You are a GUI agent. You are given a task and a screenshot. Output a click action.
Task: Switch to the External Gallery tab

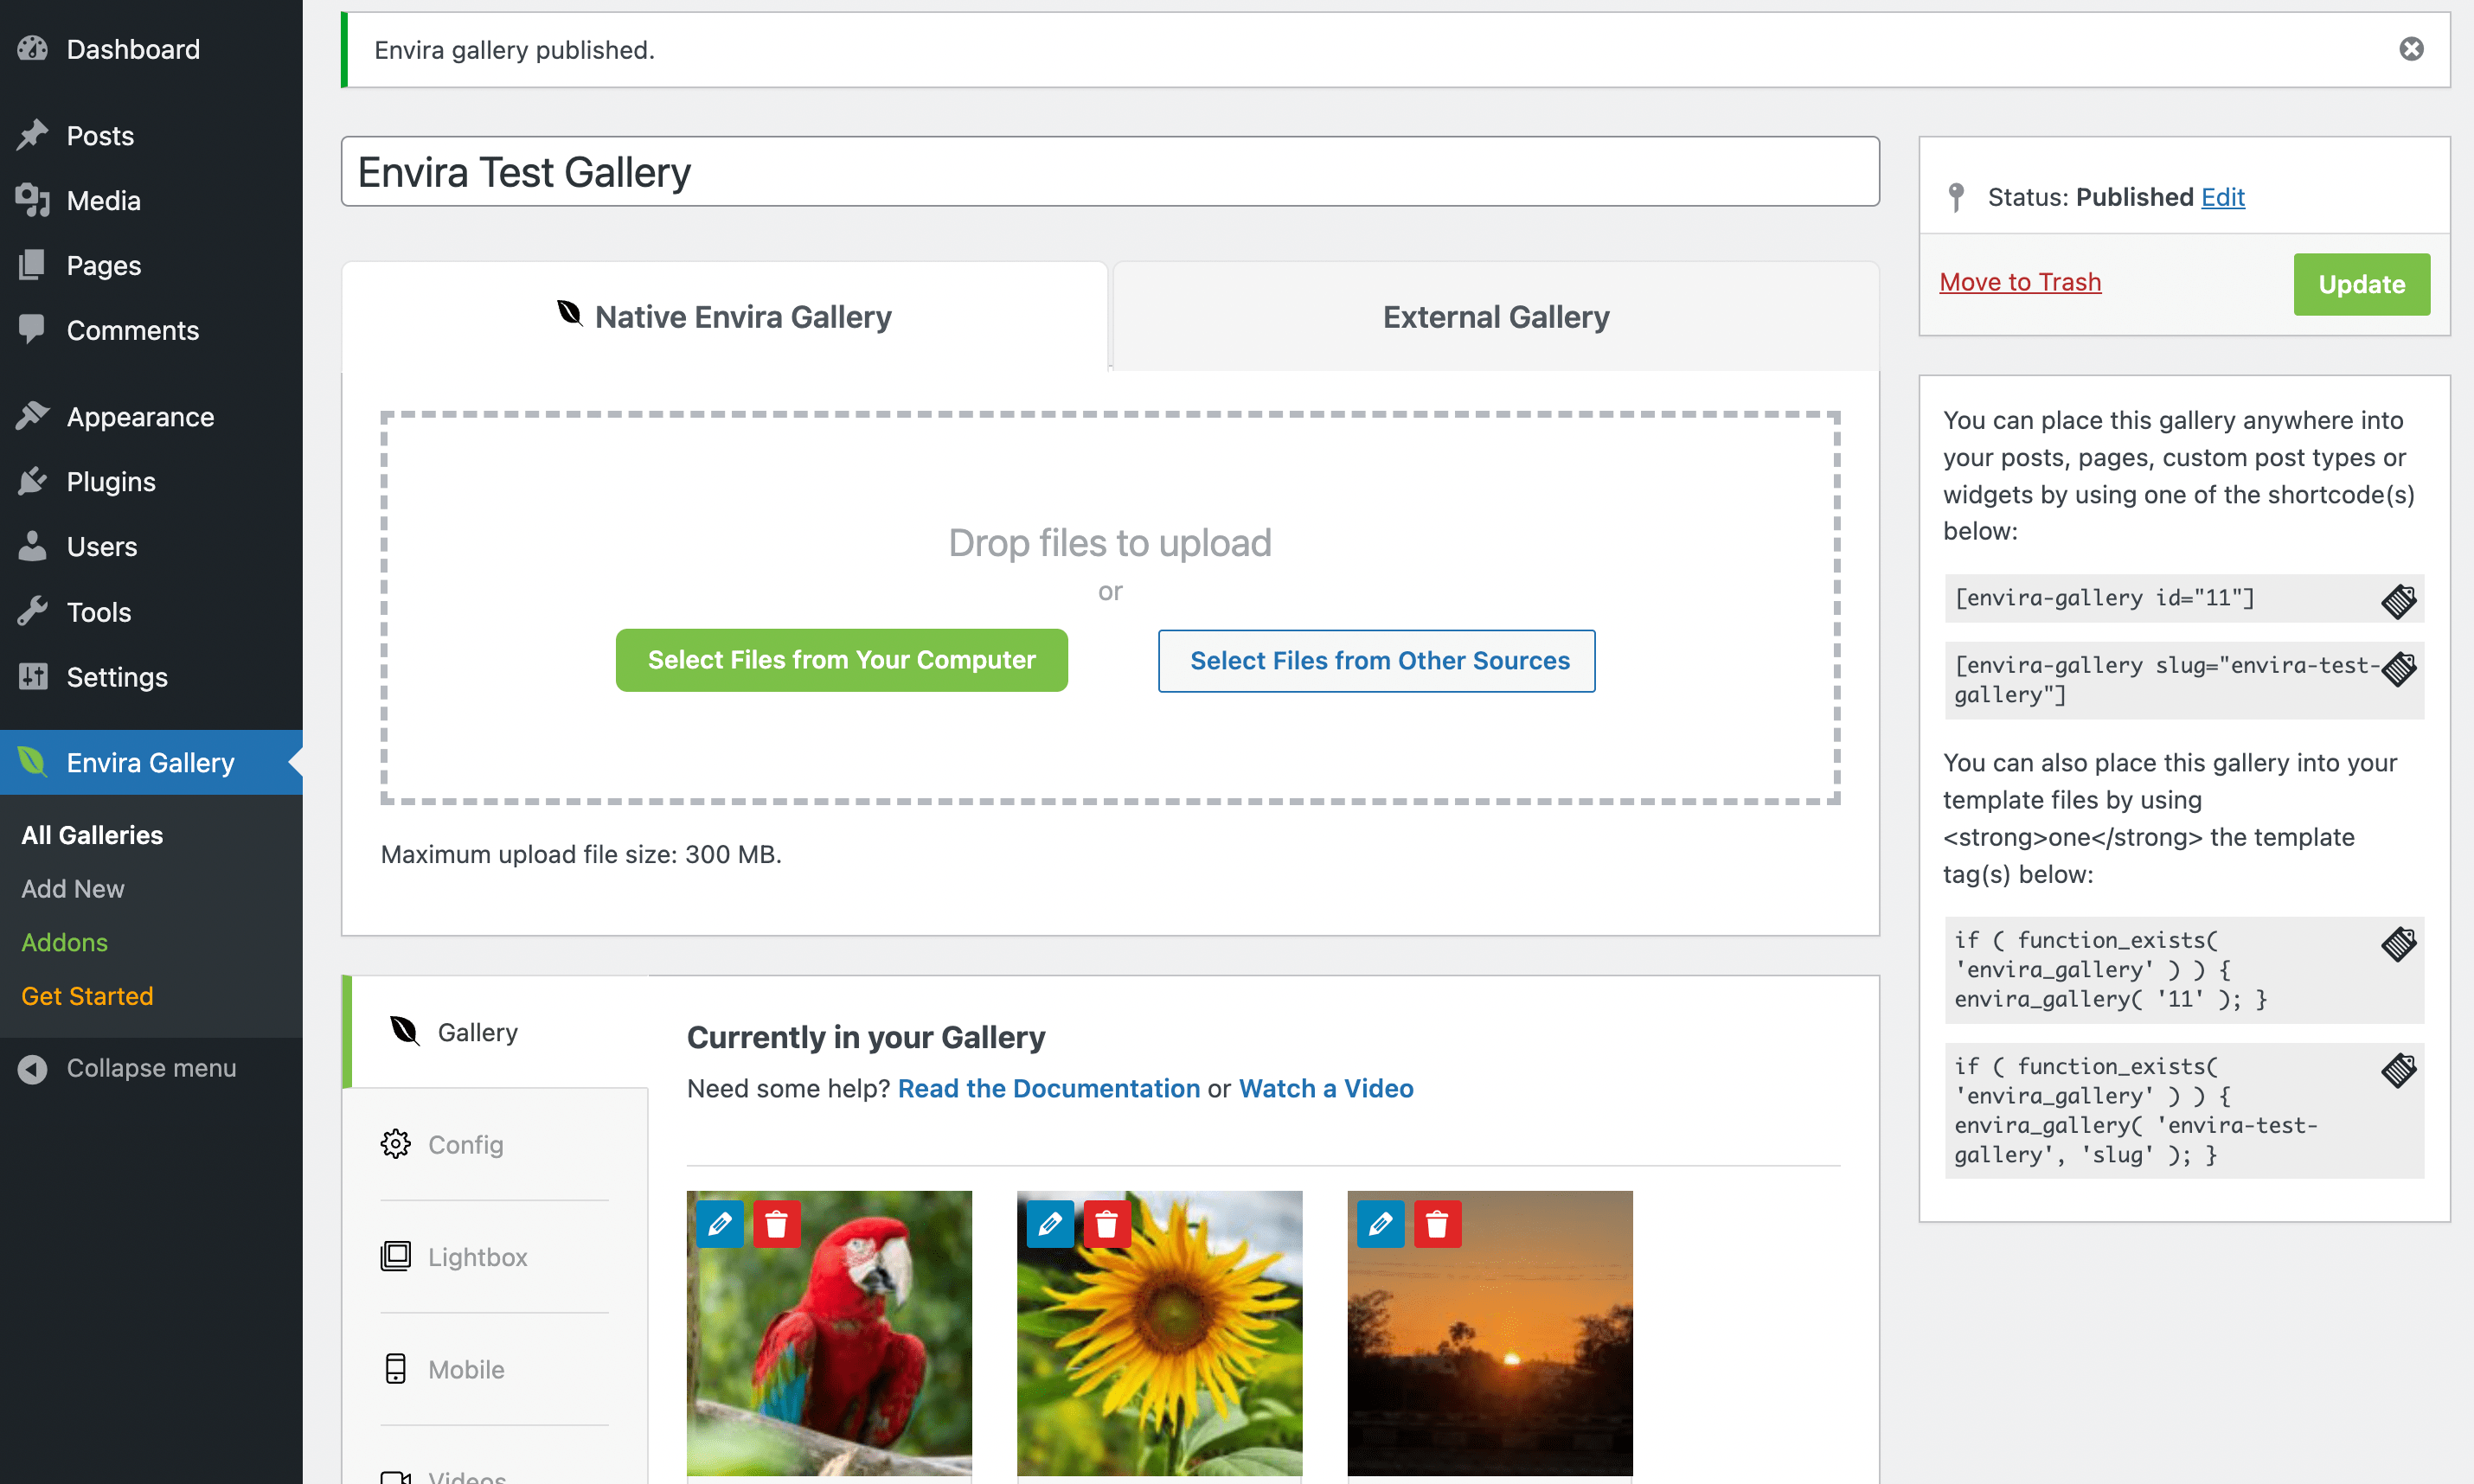click(1495, 317)
